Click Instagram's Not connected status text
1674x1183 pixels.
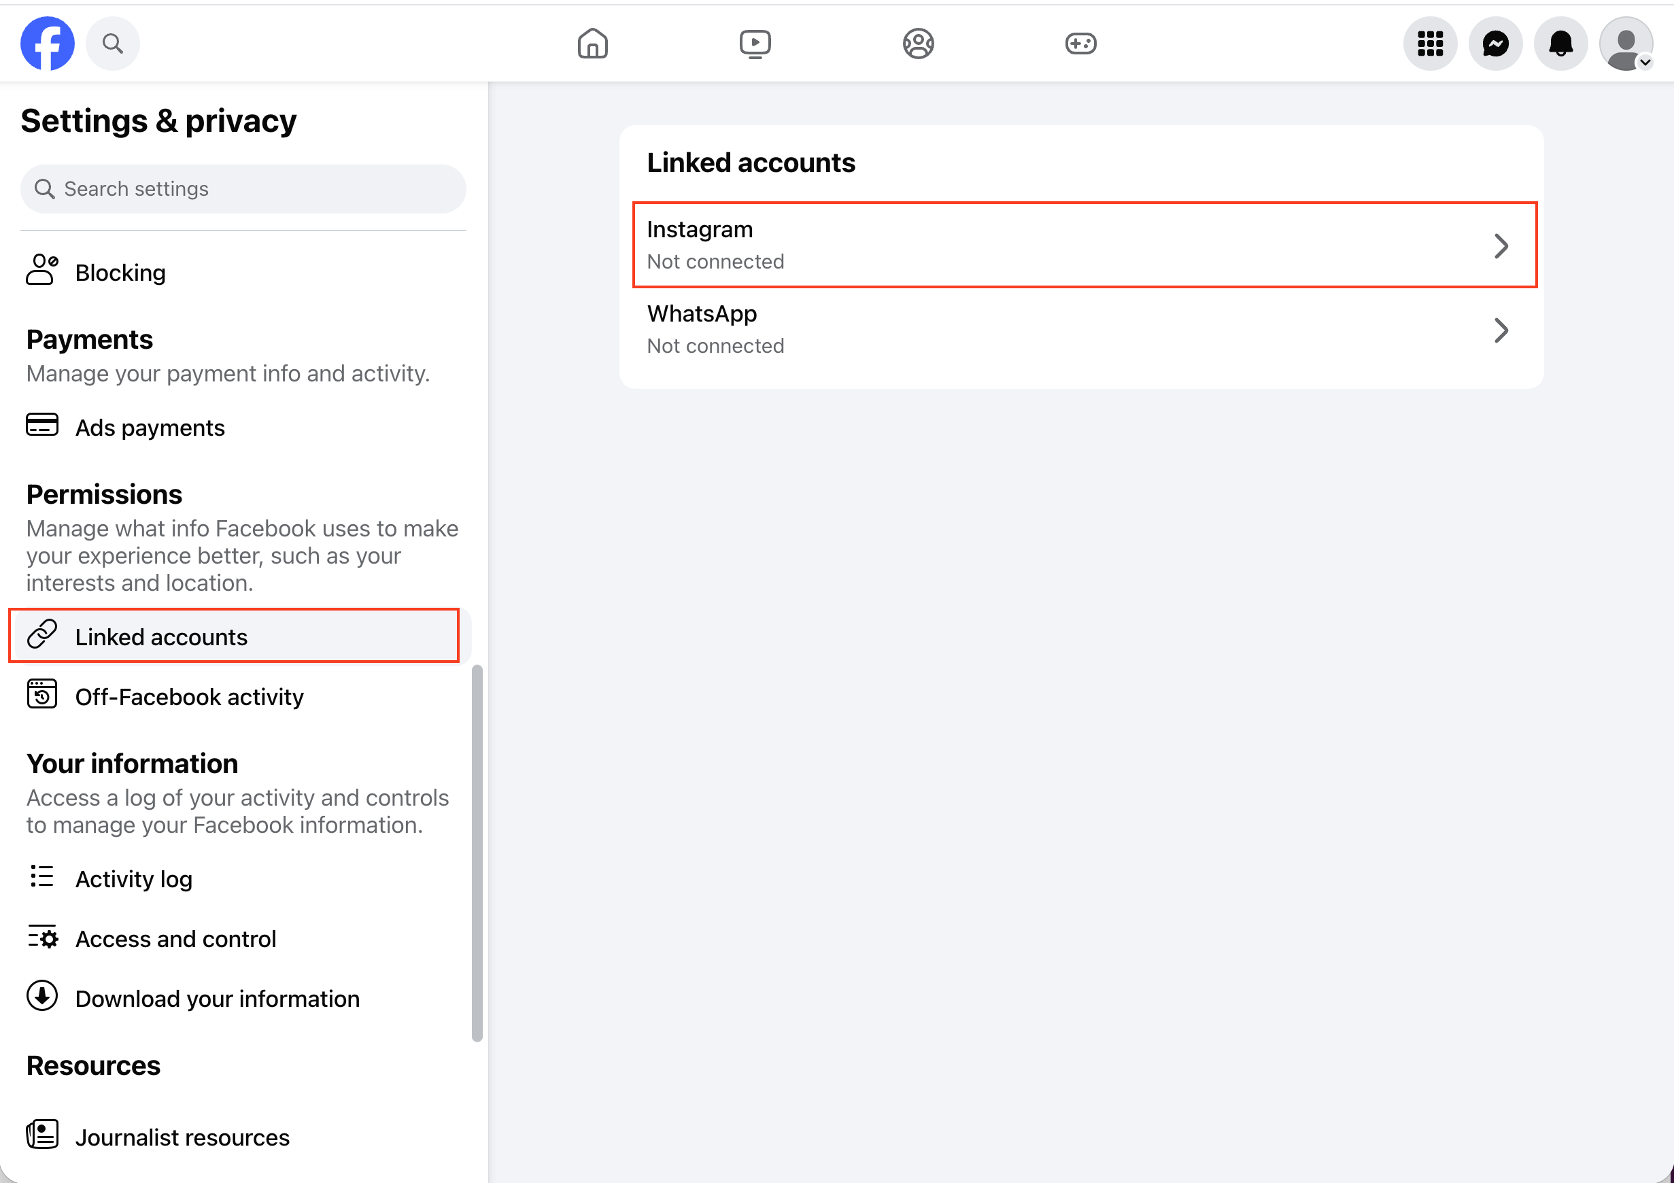click(x=715, y=262)
